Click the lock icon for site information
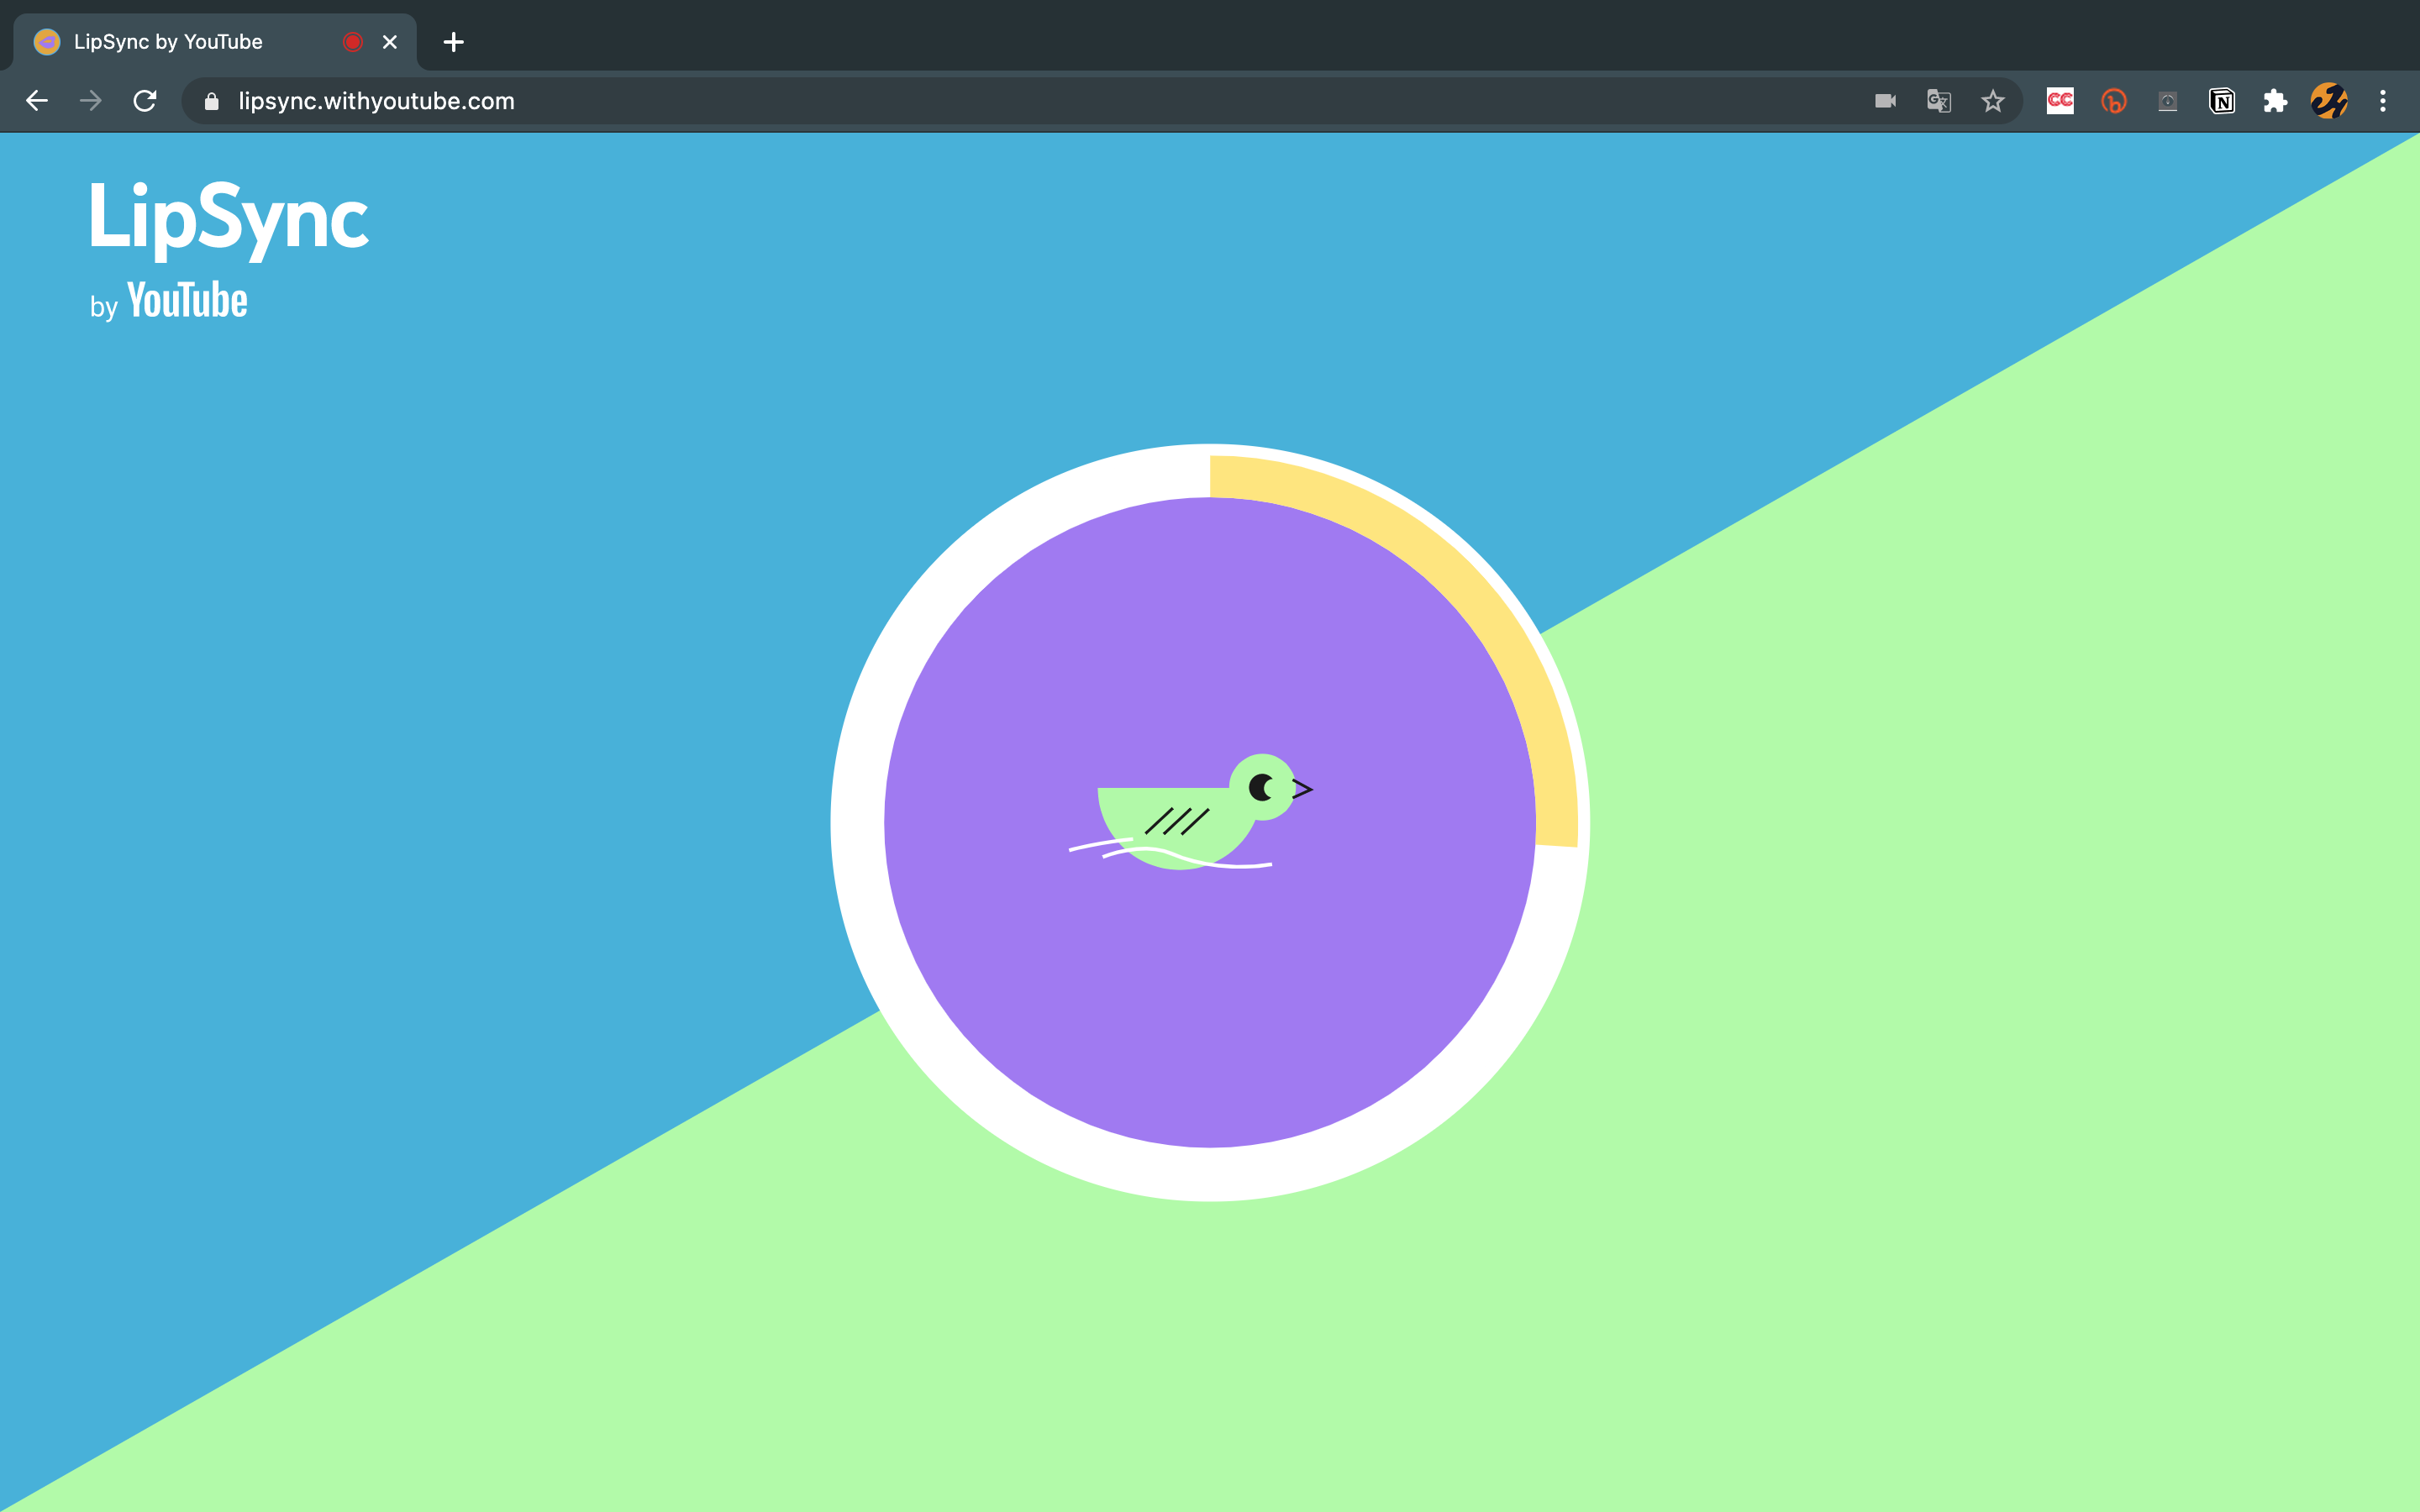The width and height of the screenshot is (2420, 1512). (x=211, y=101)
